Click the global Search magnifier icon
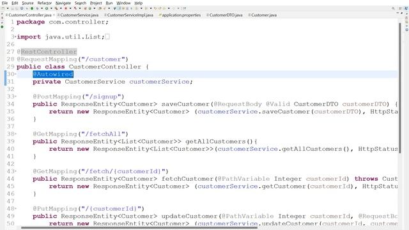 click(x=393, y=8)
